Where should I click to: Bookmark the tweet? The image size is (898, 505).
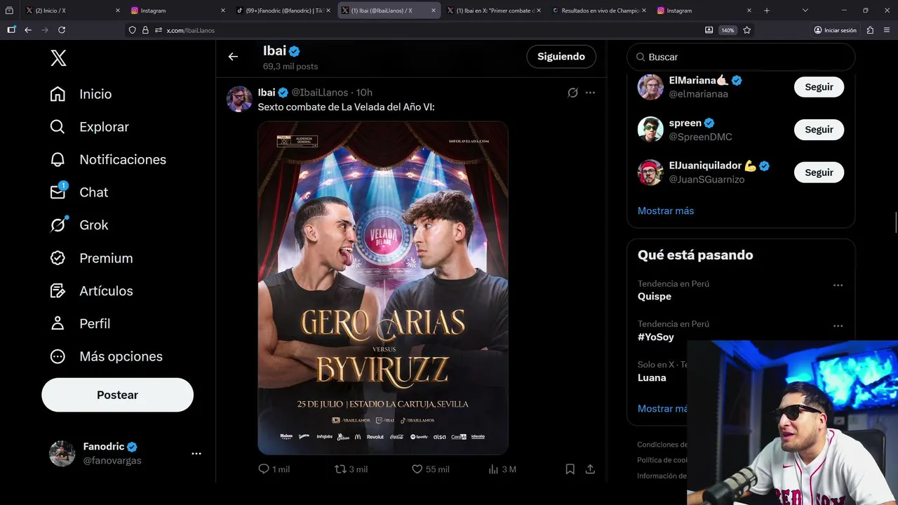570,469
